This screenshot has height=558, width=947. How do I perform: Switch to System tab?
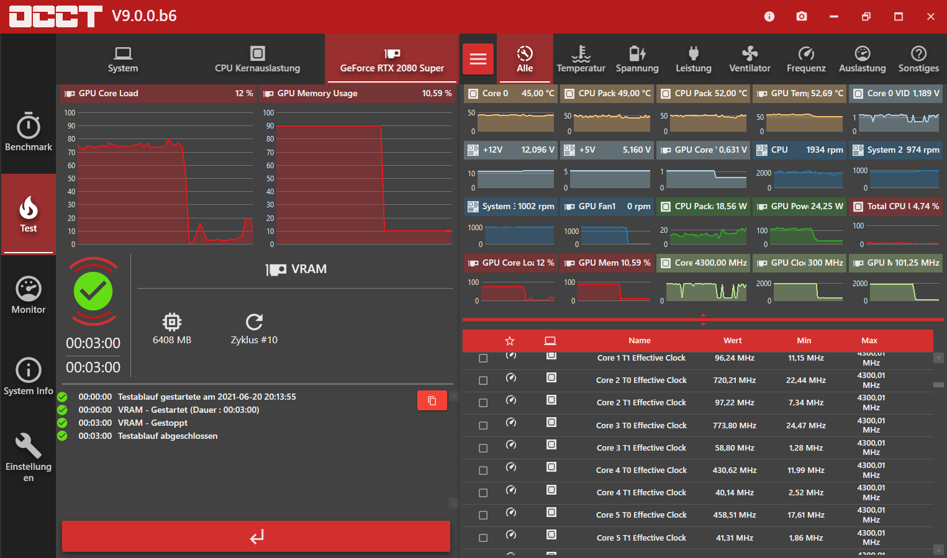pos(123,59)
